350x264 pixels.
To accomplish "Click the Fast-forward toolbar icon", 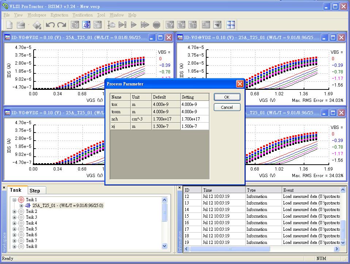I will 145,25.
